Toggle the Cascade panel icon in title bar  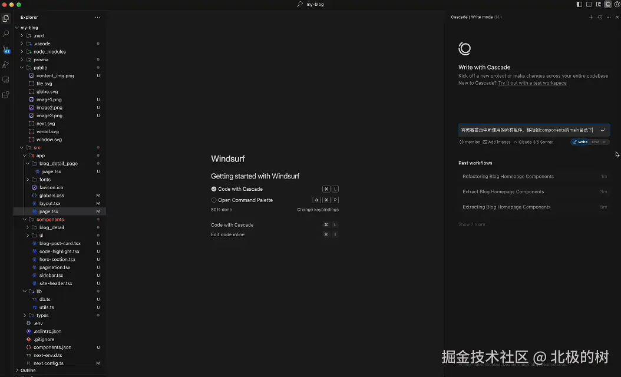[x=608, y=4]
